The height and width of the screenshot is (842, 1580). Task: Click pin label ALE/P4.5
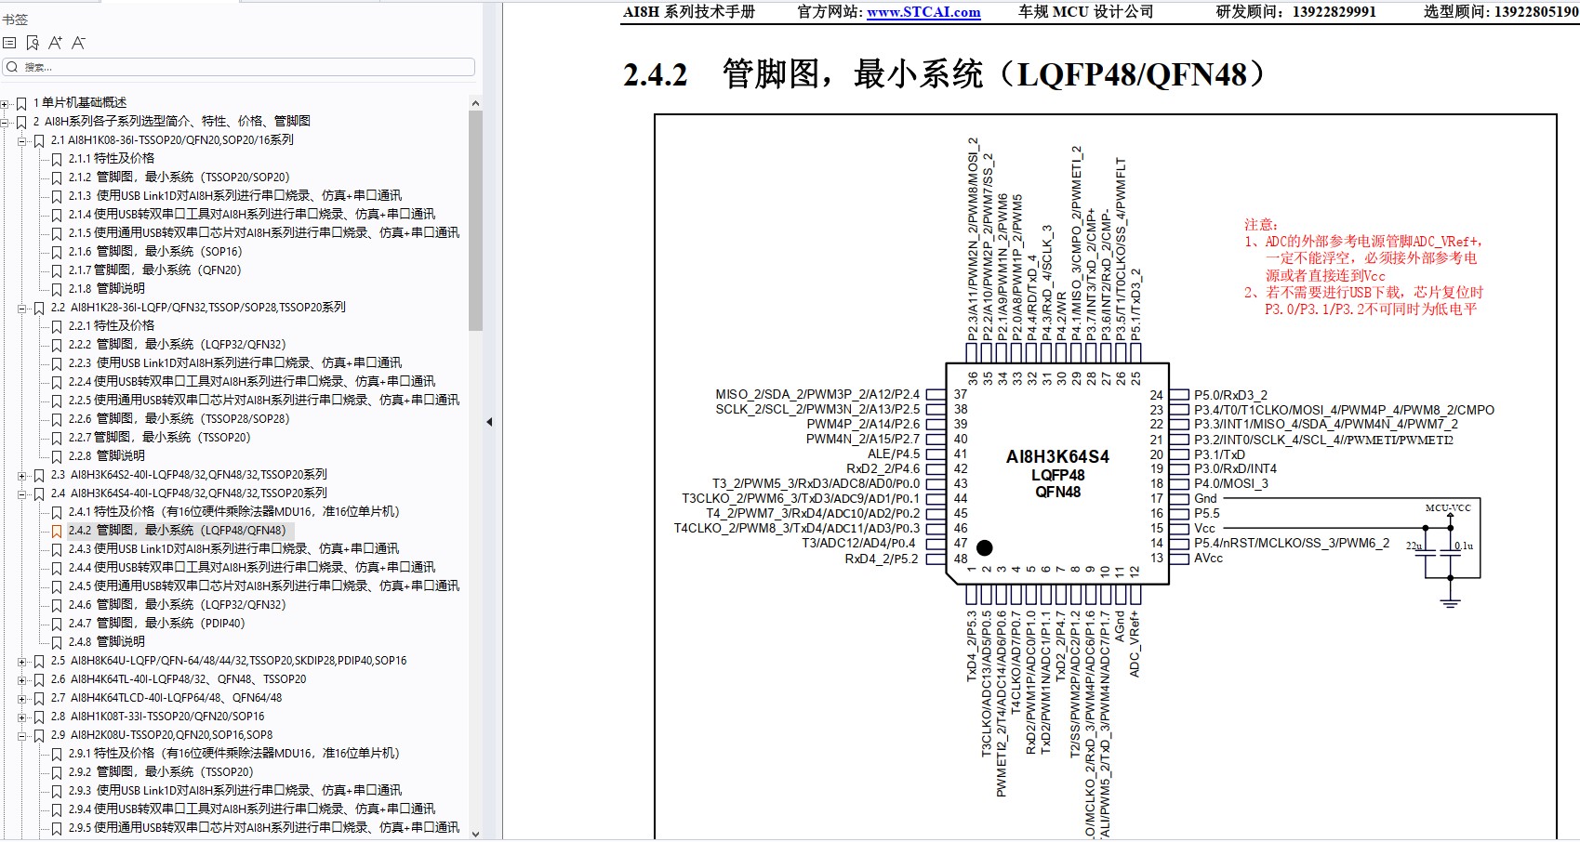(894, 454)
